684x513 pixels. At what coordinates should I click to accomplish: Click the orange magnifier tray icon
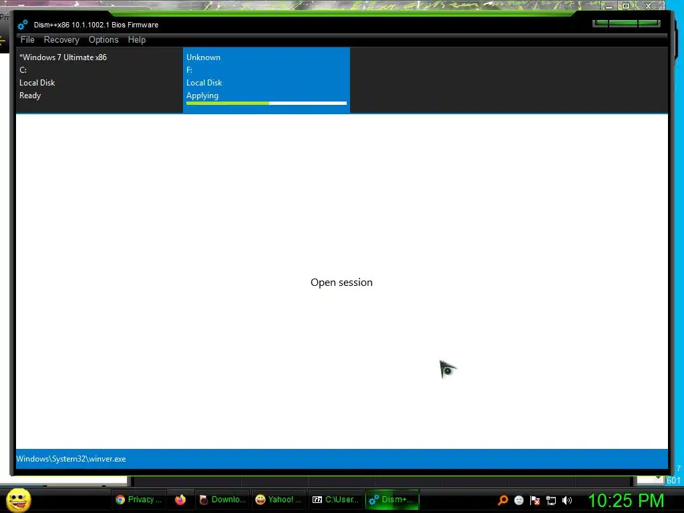[502, 500]
